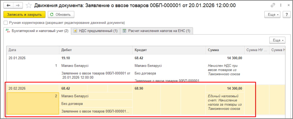Image resolution: width=293 pixels, height=119 pixels.
Task: Click first row amount 14 300,00
Action: tap(234, 58)
